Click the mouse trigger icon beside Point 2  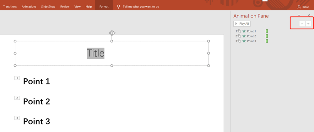coord(239,36)
